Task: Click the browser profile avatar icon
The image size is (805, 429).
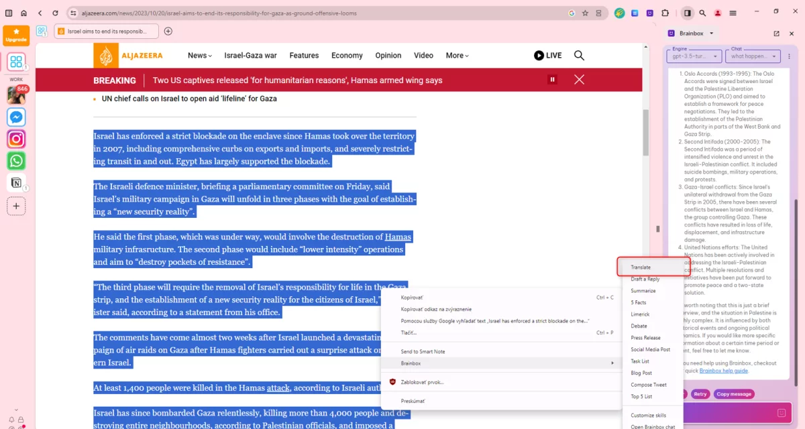Action: tap(717, 13)
